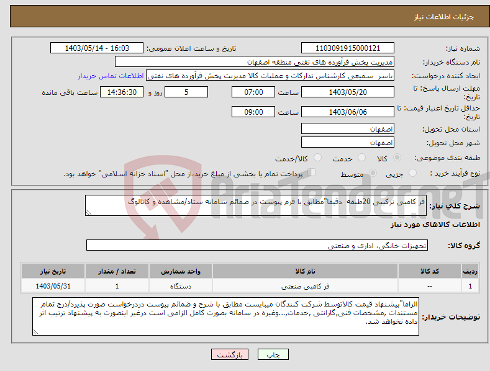Screen dimensions: 490x371
Task: Click the remaining days field 5
Action: [x=186, y=92]
